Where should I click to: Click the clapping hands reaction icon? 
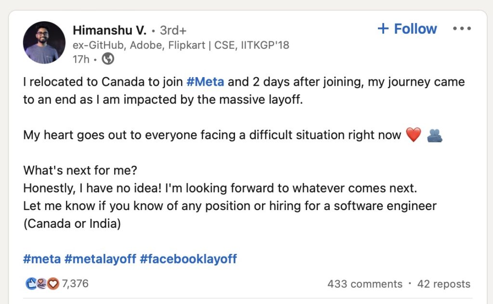click(x=31, y=284)
